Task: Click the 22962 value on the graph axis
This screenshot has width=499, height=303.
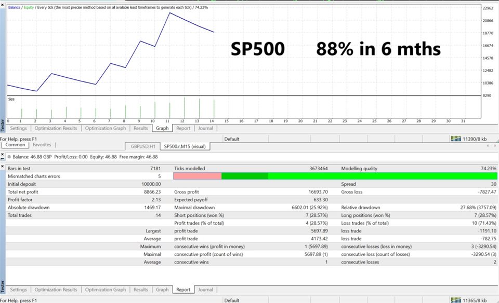Action: (x=488, y=8)
